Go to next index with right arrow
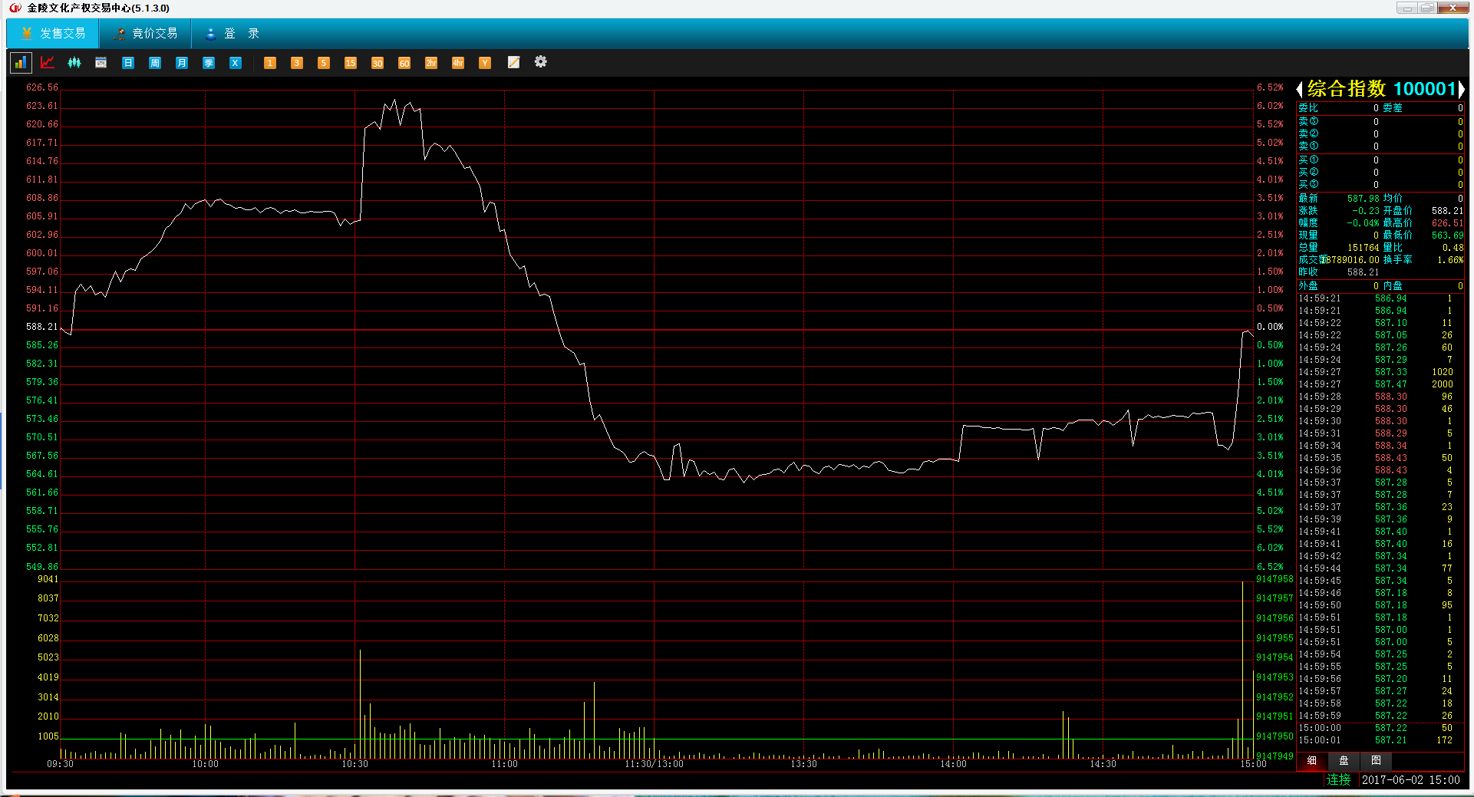Screen dimensions: 1474x797 pos(1461,89)
